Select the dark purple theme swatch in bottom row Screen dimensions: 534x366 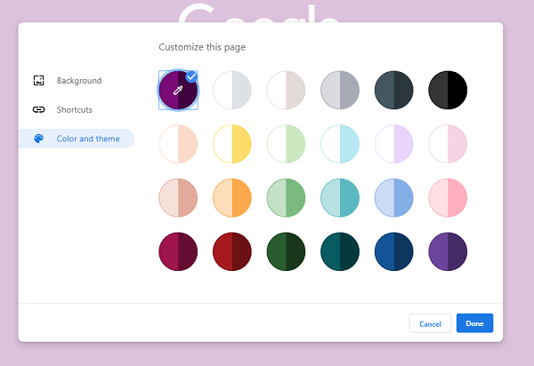(x=448, y=252)
